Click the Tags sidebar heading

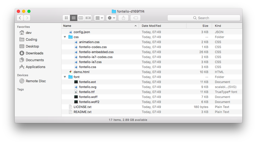(x=21, y=89)
